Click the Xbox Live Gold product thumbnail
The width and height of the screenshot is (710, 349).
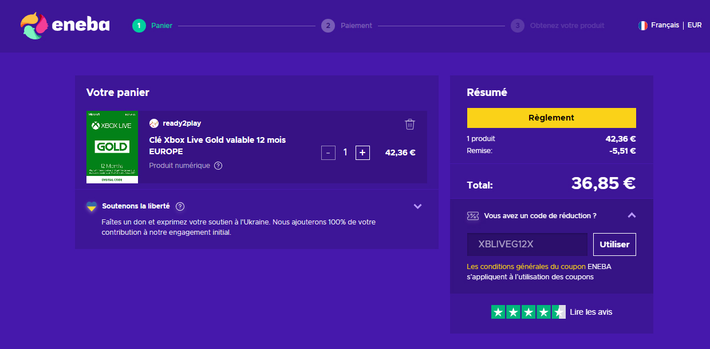tap(112, 147)
